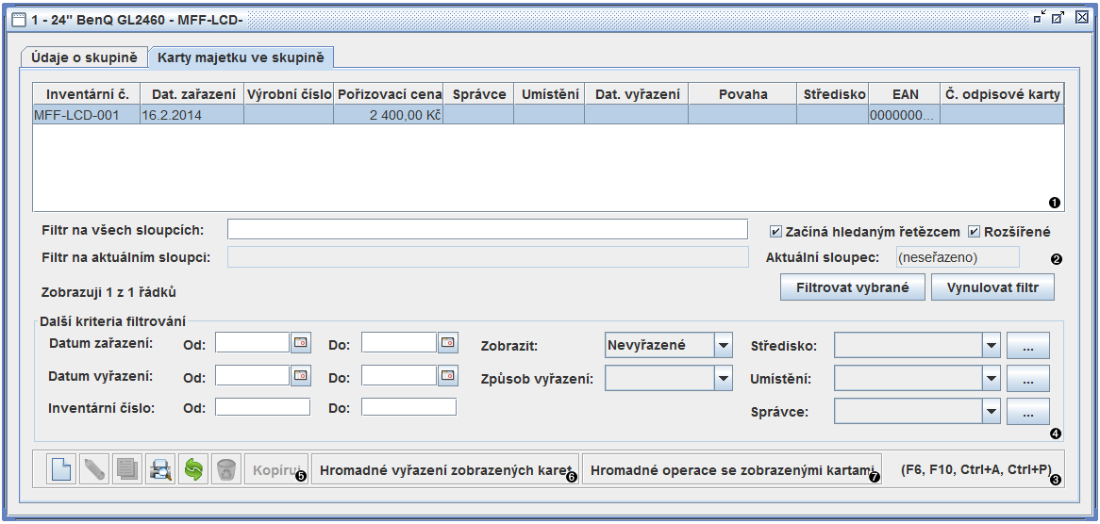Screen dimensions: 1100x524
Task: Click the '...' button next to Umístění
Action: coord(1027,379)
